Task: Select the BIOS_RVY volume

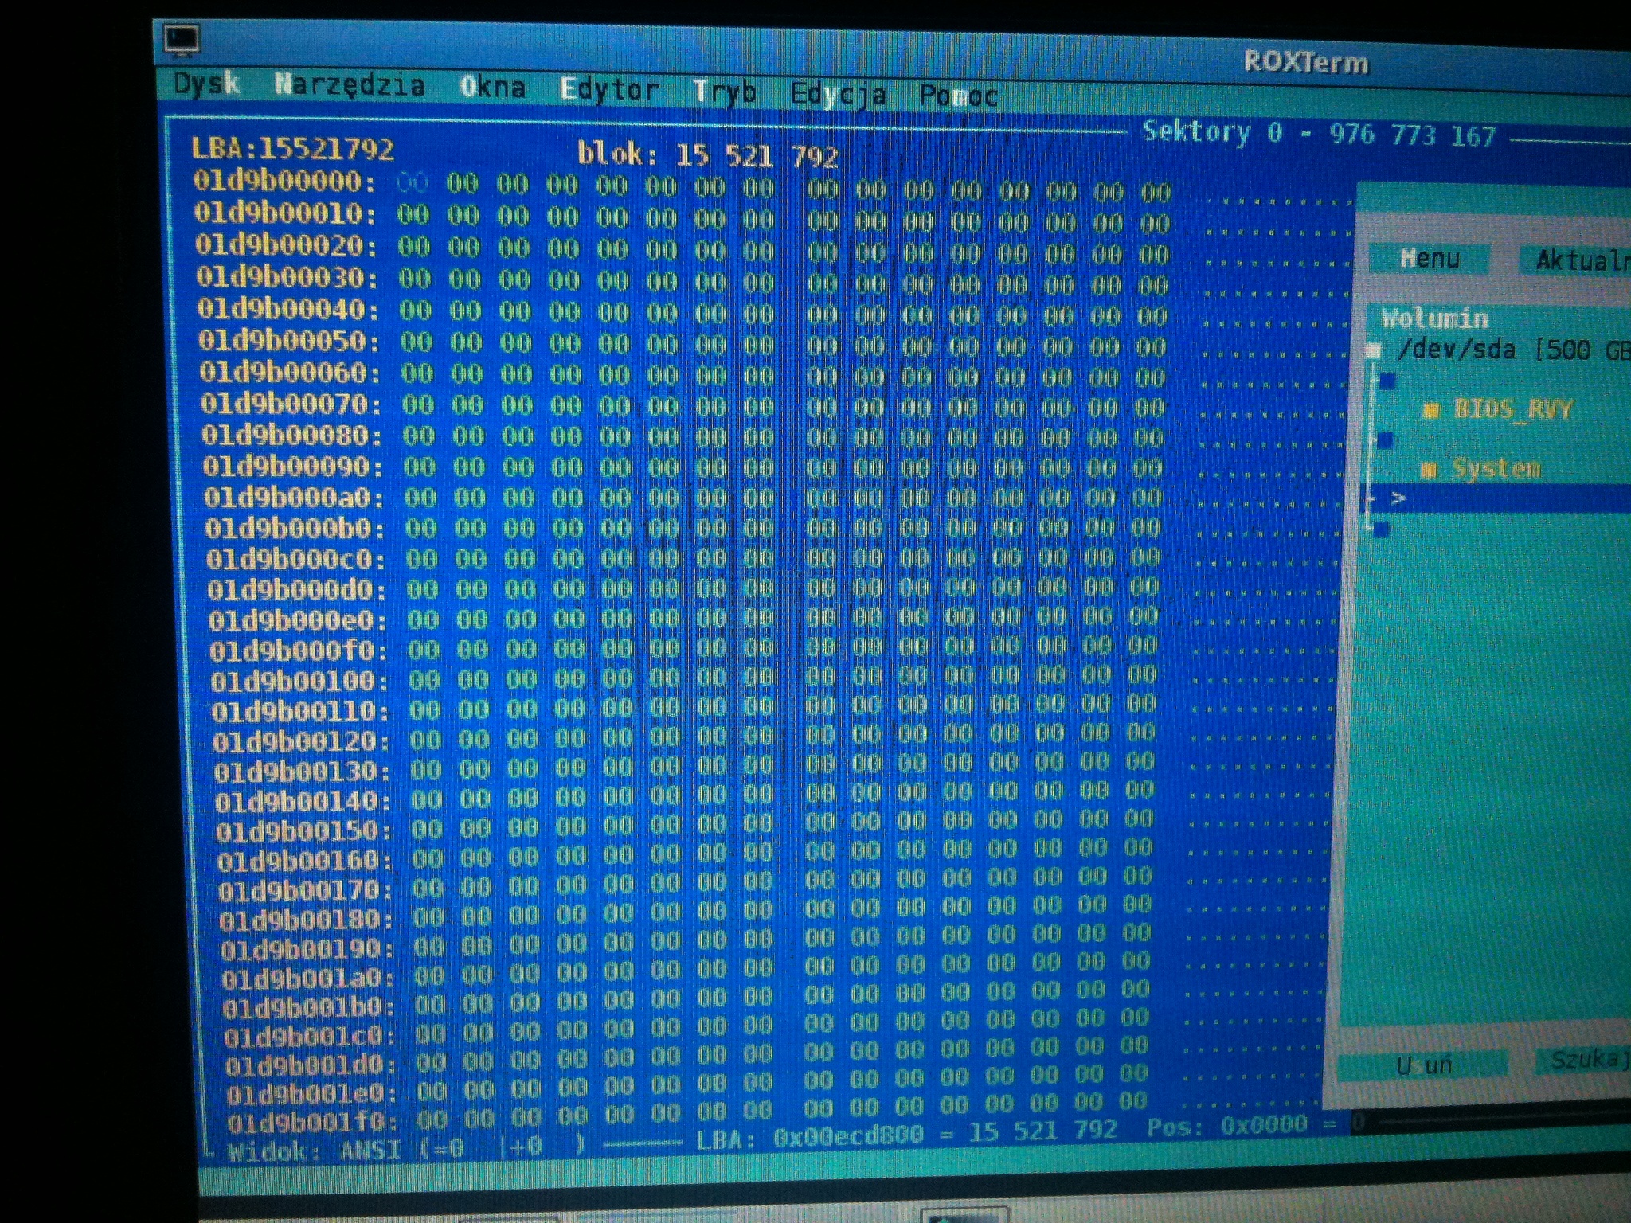Action: pyautogui.click(x=1512, y=409)
